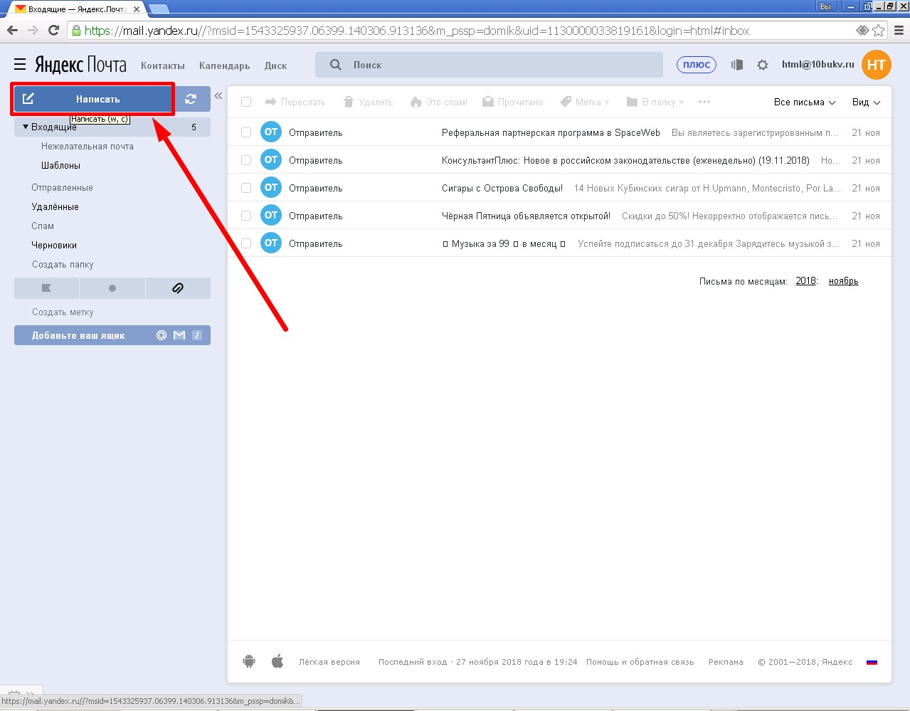This screenshot has height=711, width=910.
Task: Click the magnifier icon in the search bar
Action: [x=336, y=65]
